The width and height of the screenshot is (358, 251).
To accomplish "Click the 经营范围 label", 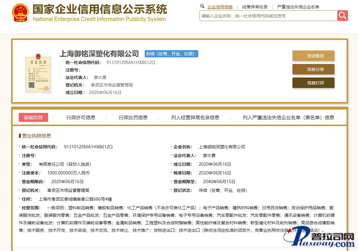I will click(x=31, y=208).
